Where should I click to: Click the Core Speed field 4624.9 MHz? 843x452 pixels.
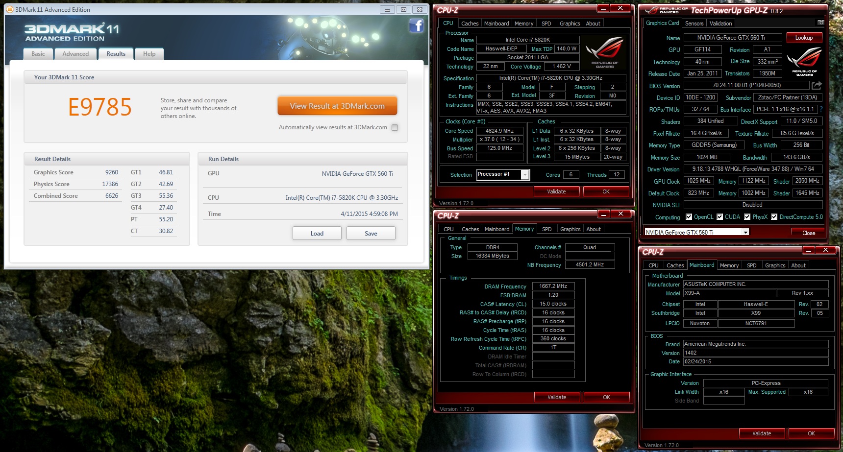click(500, 131)
